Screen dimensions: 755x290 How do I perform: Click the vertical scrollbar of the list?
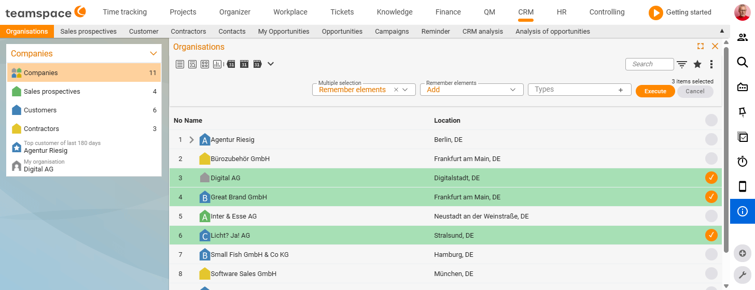click(x=726, y=150)
